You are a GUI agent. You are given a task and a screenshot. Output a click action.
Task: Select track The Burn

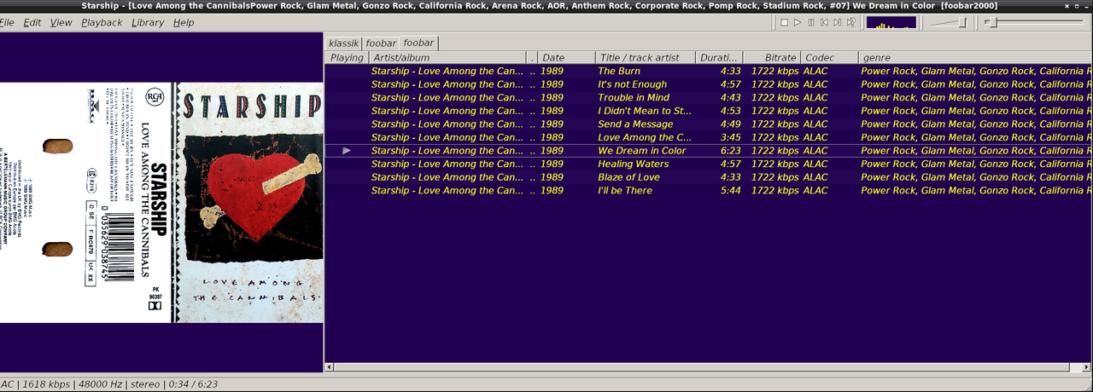point(709,71)
